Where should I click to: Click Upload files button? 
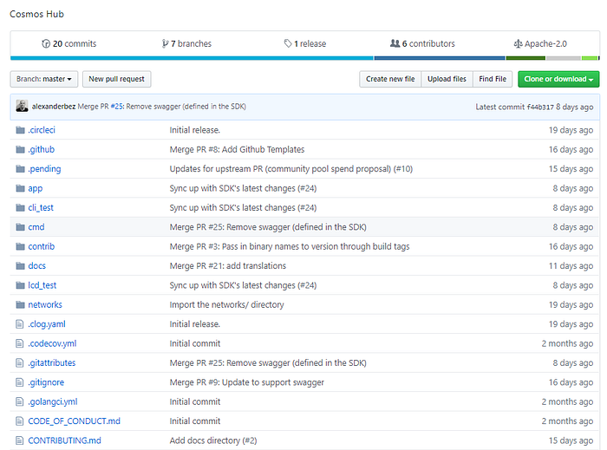447,79
